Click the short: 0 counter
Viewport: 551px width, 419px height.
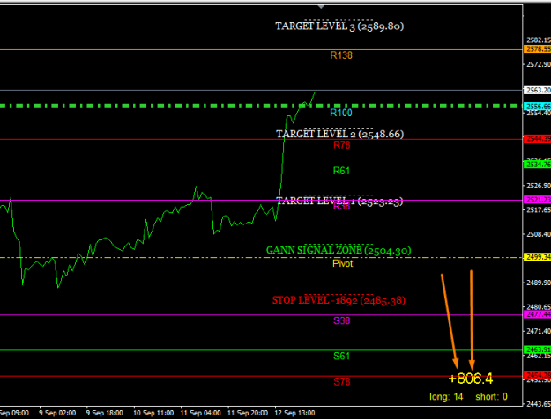[491, 397]
